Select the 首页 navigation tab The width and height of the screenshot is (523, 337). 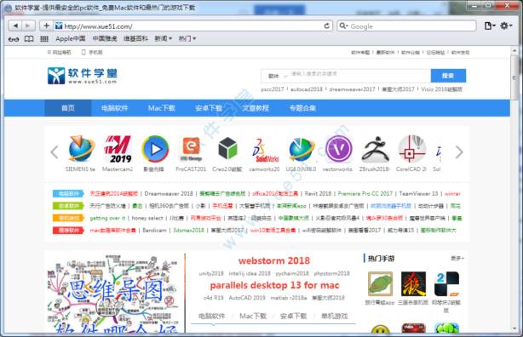68,108
